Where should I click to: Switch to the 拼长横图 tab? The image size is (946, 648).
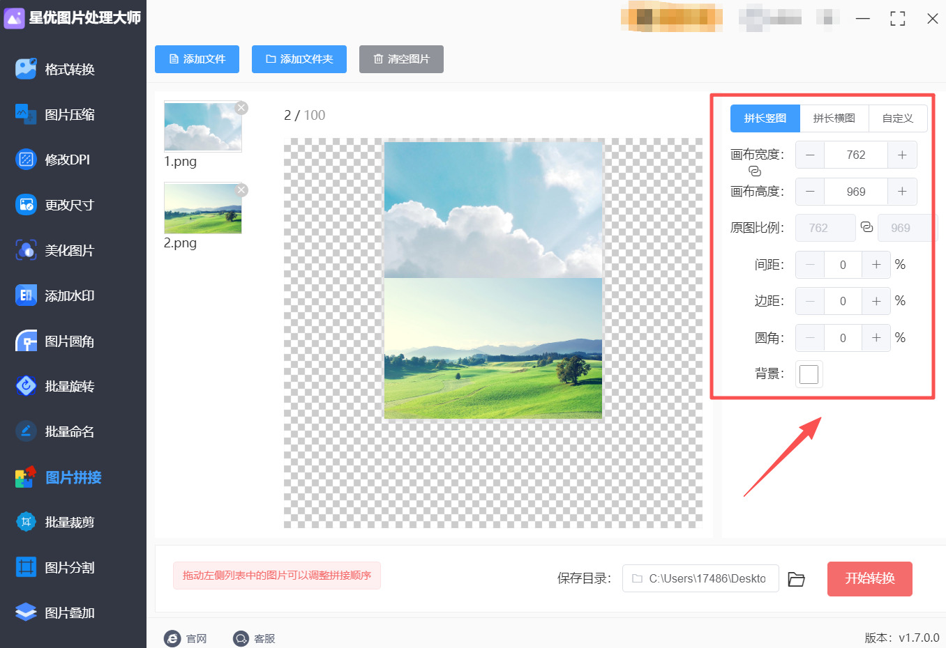click(x=834, y=118)
